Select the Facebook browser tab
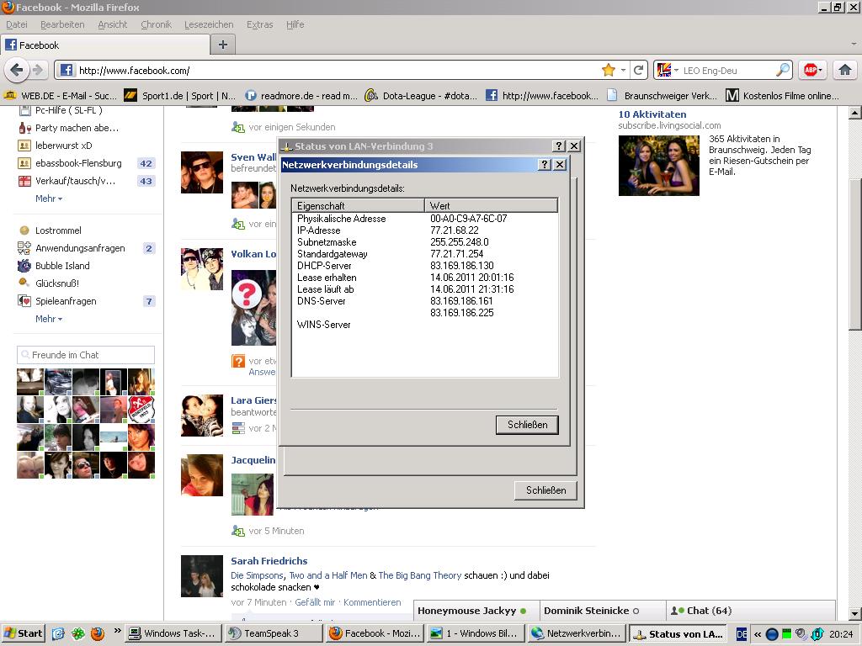This screenshot has width=862, height=646. click(x=105, y=45)
